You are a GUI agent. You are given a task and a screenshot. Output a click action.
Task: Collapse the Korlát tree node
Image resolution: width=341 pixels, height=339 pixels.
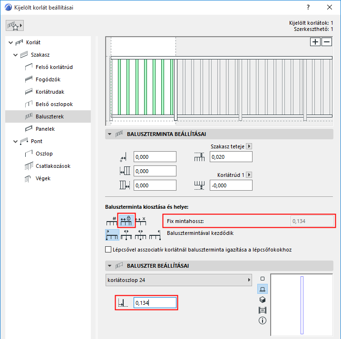click(10, 43)
